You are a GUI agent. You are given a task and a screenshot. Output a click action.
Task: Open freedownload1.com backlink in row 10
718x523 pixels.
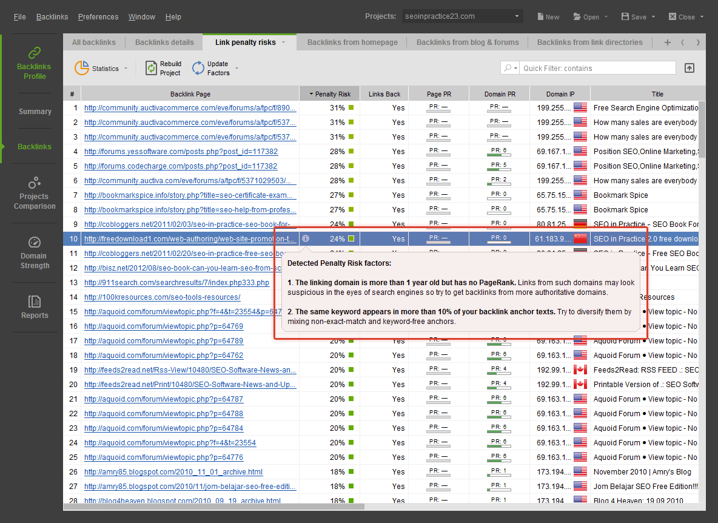(x=190, y=238)
